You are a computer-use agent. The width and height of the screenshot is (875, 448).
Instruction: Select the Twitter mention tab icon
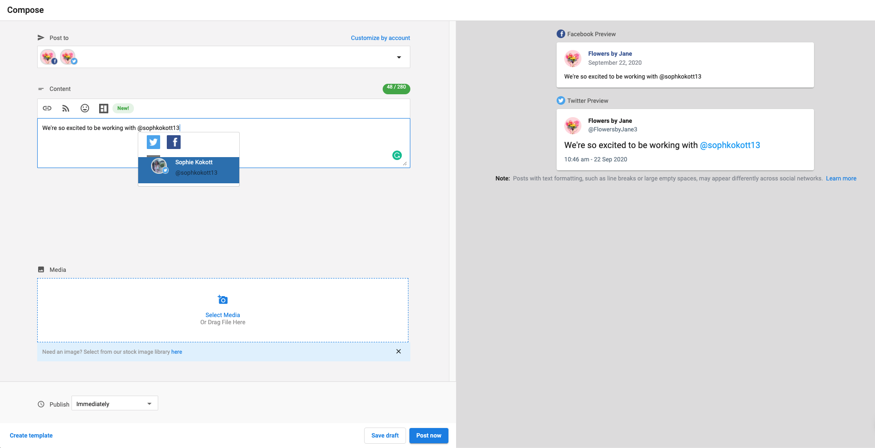[153, 142]
